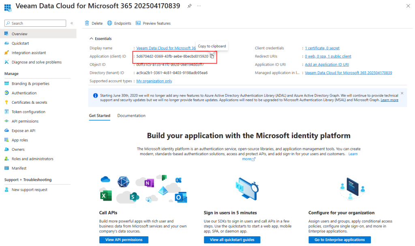Open Certificates & secrets

pos(29,103)
